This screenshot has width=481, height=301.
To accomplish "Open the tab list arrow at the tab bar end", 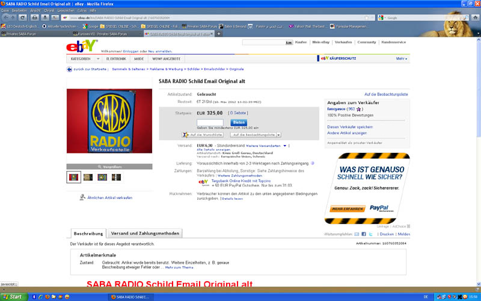I will [x=478, y=34].
